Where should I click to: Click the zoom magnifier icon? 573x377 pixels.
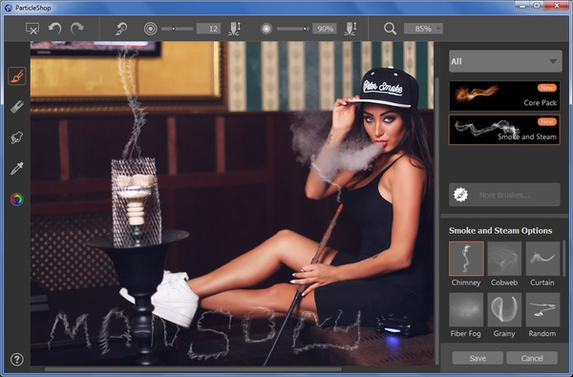point(390,29)
